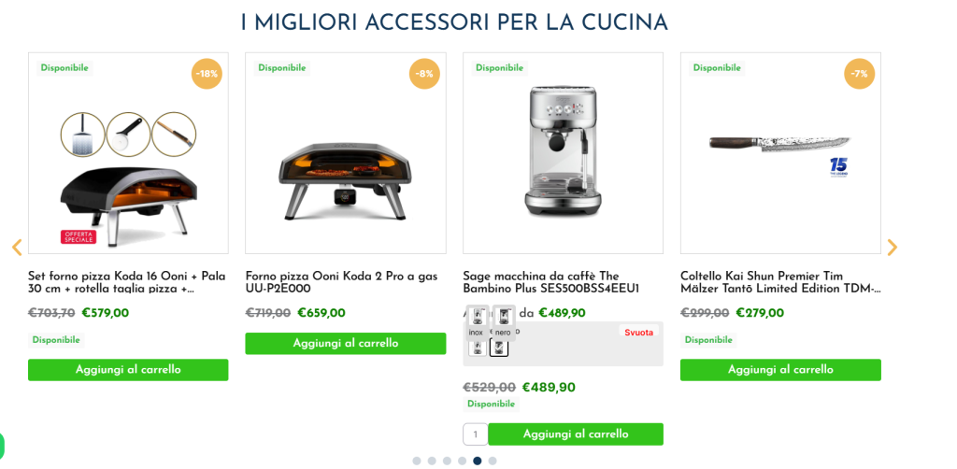957x469 pixels.
Task: Go to next carousel slide arrow
Action: coord(892,247)
